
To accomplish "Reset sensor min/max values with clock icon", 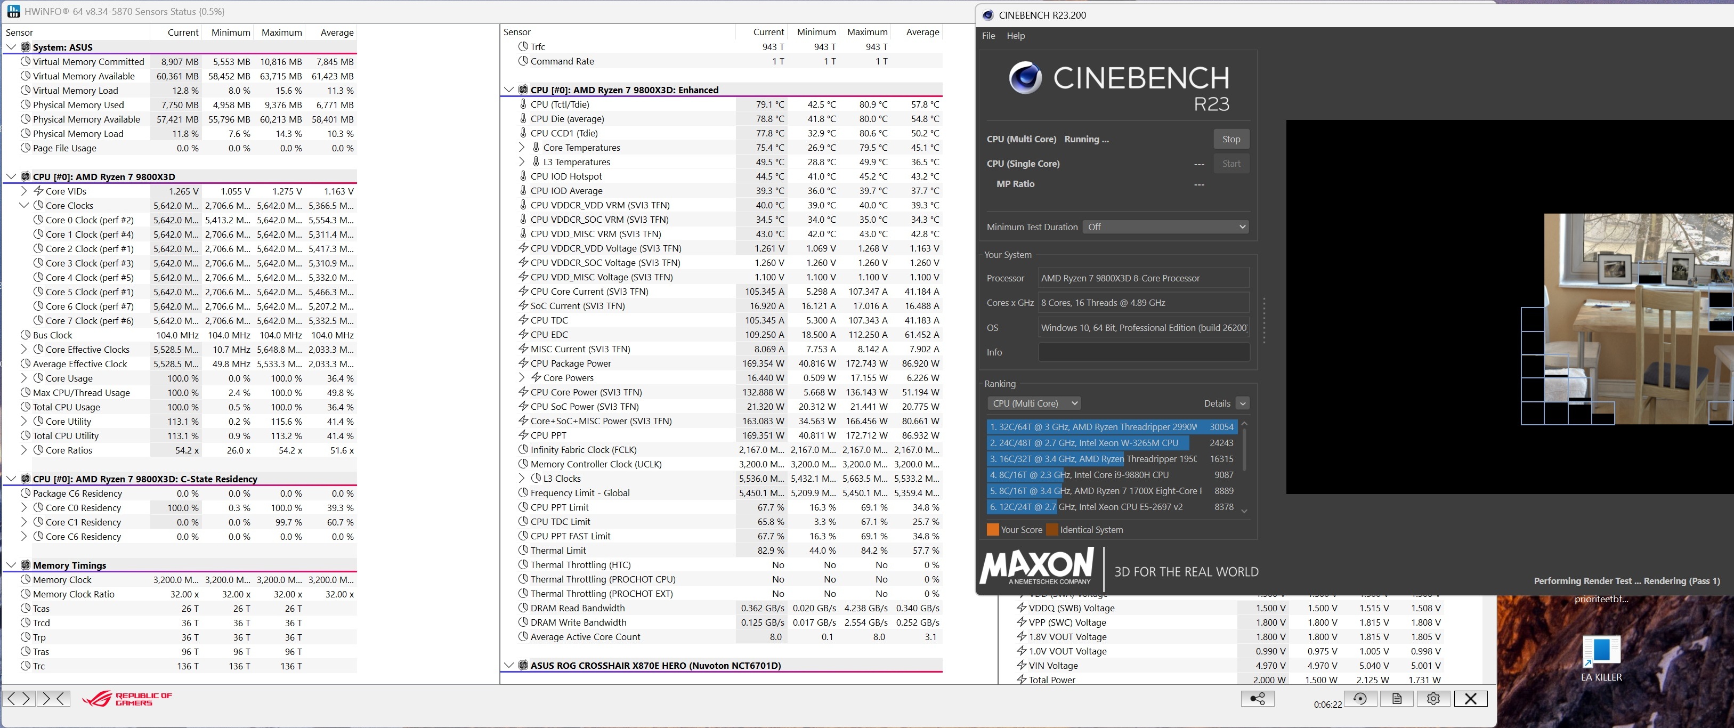I will pyautogui.click(x=1360, y=698).
